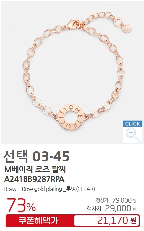Click the product code A241BB9287RPA

point(34,179)
